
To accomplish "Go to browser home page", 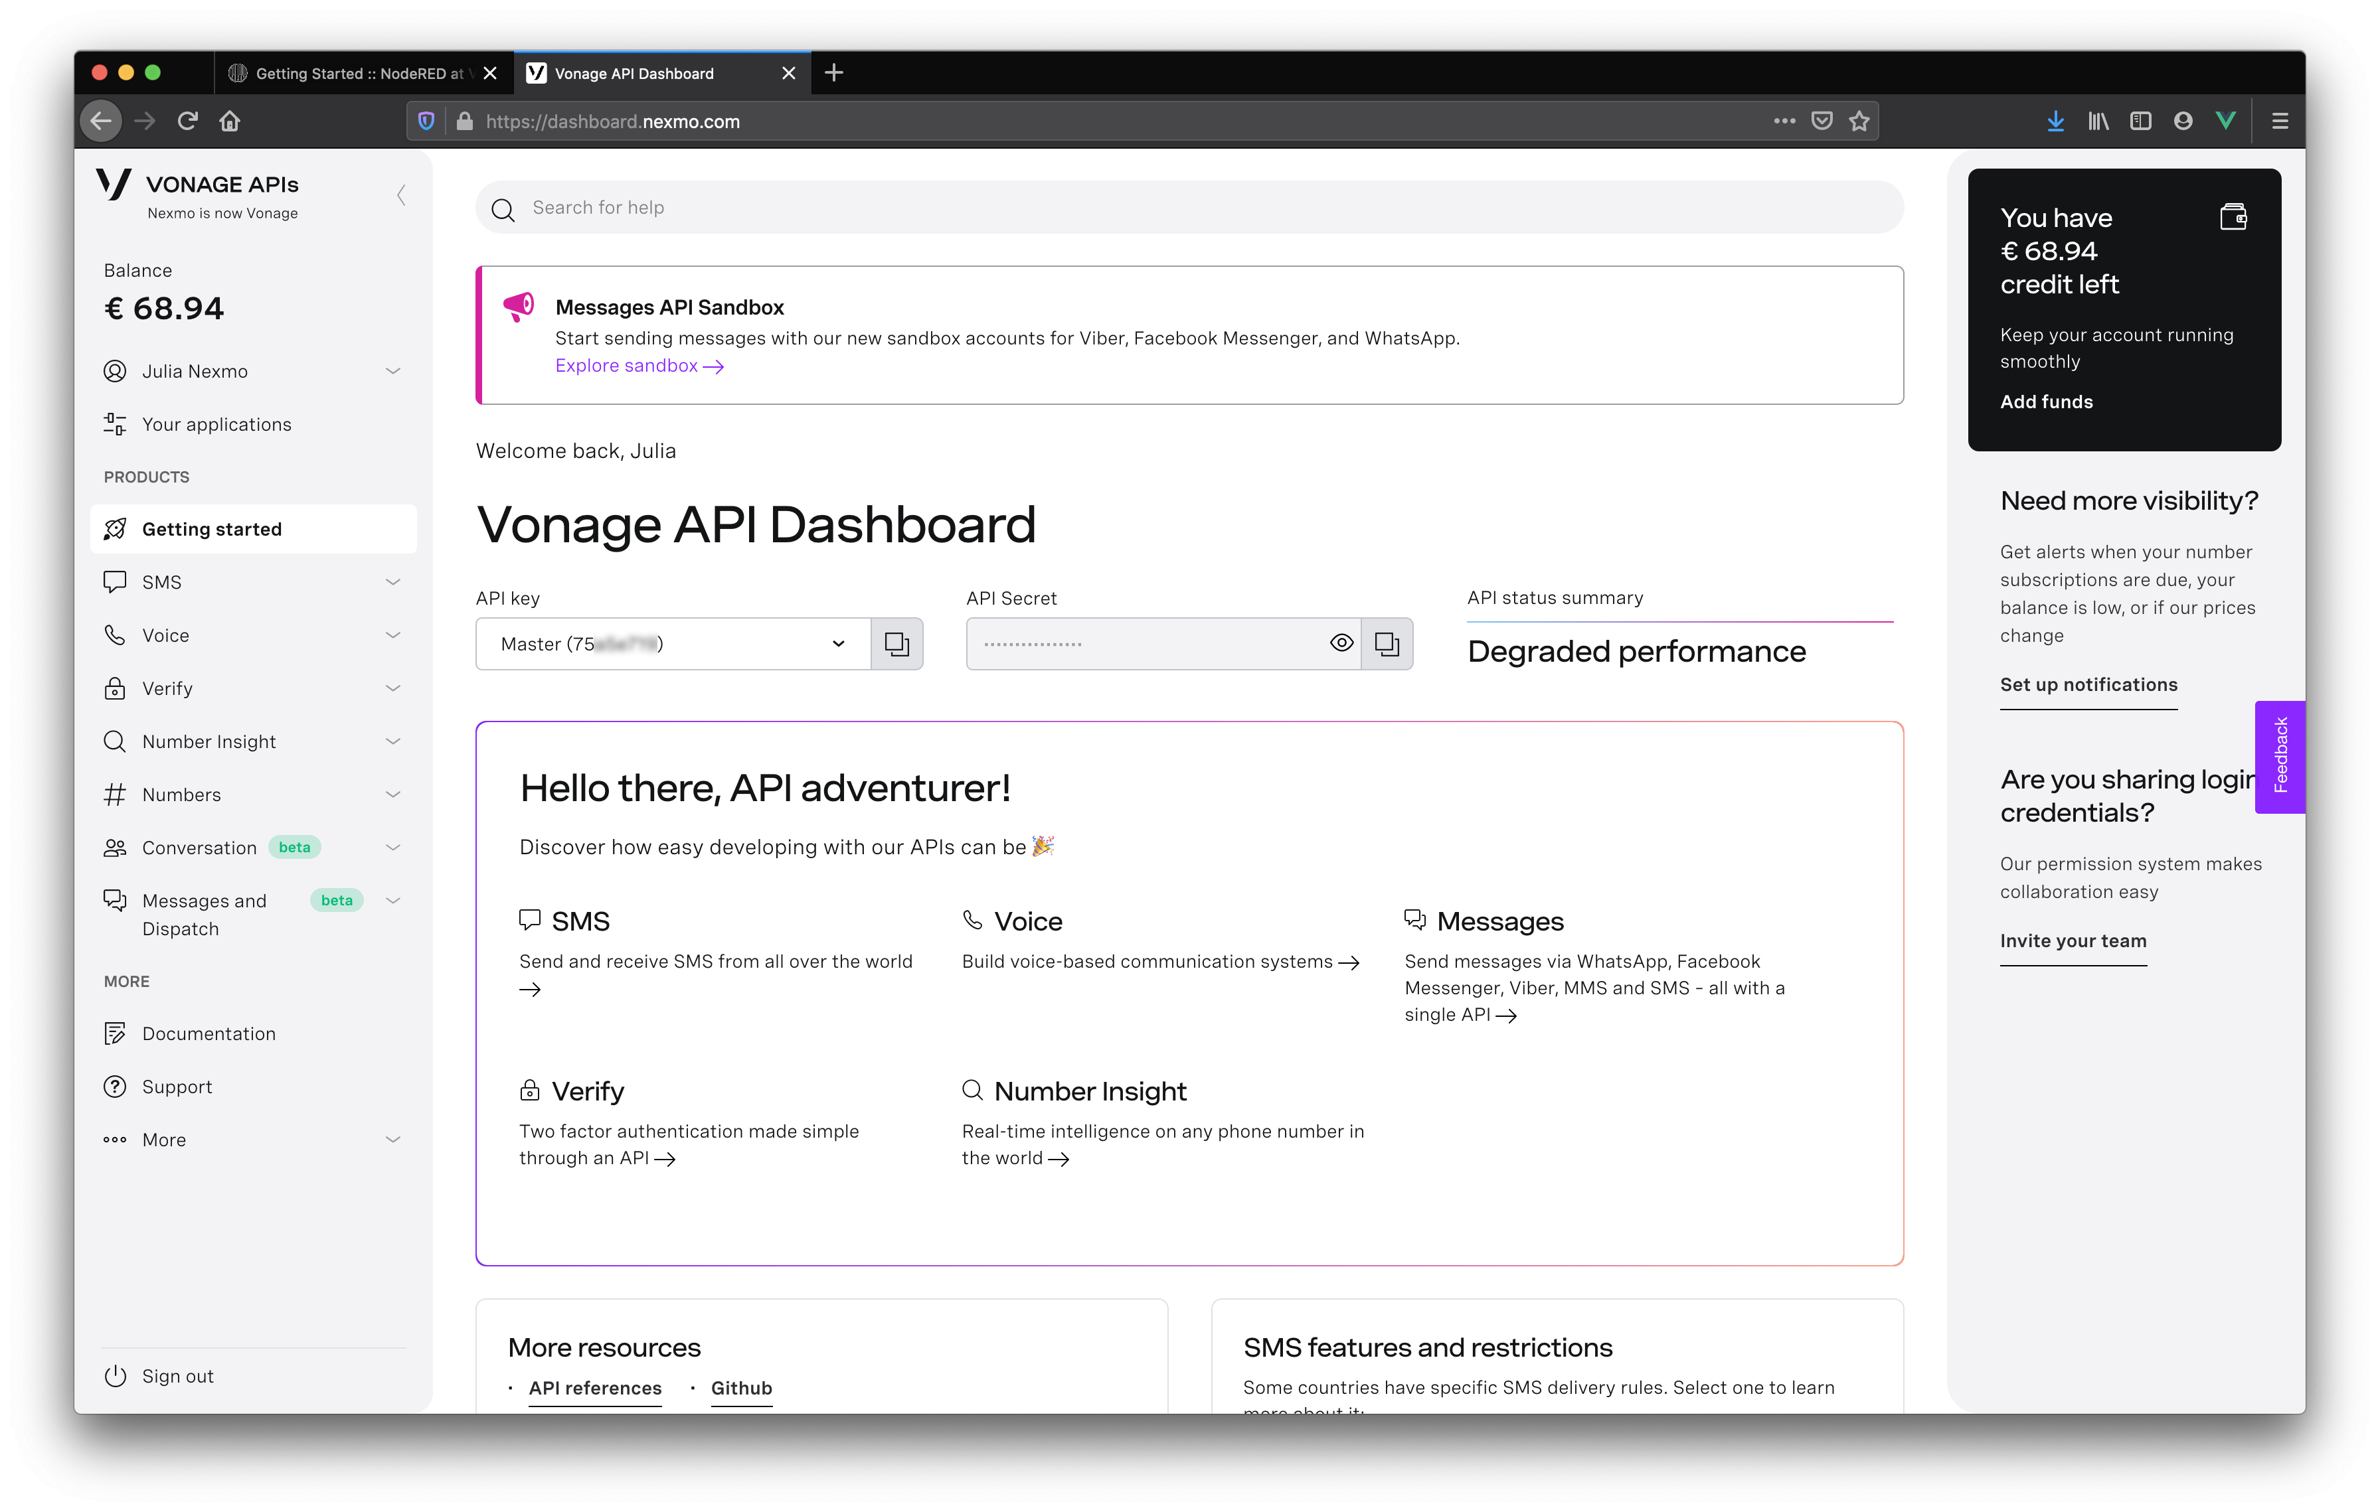I will tap(229, 121).
